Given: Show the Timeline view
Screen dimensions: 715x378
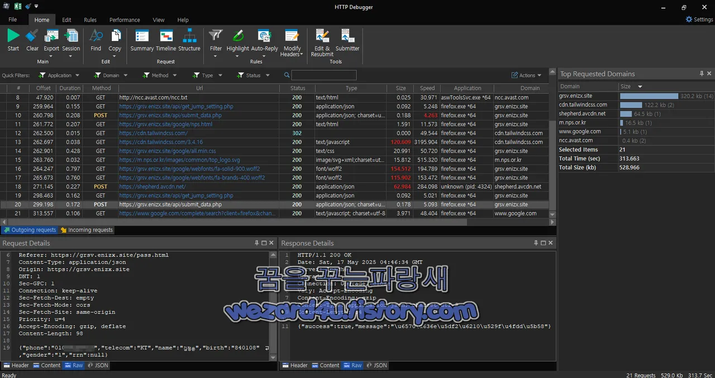Looking at the screenshot, I should coord(166,41).
